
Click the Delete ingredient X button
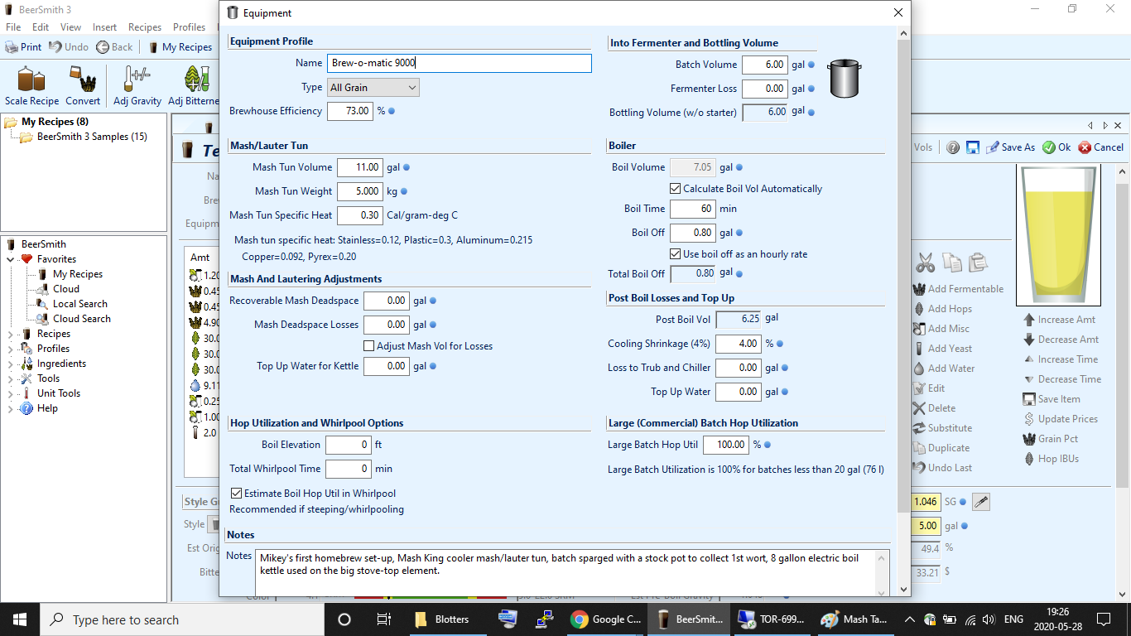click(934, 408)
